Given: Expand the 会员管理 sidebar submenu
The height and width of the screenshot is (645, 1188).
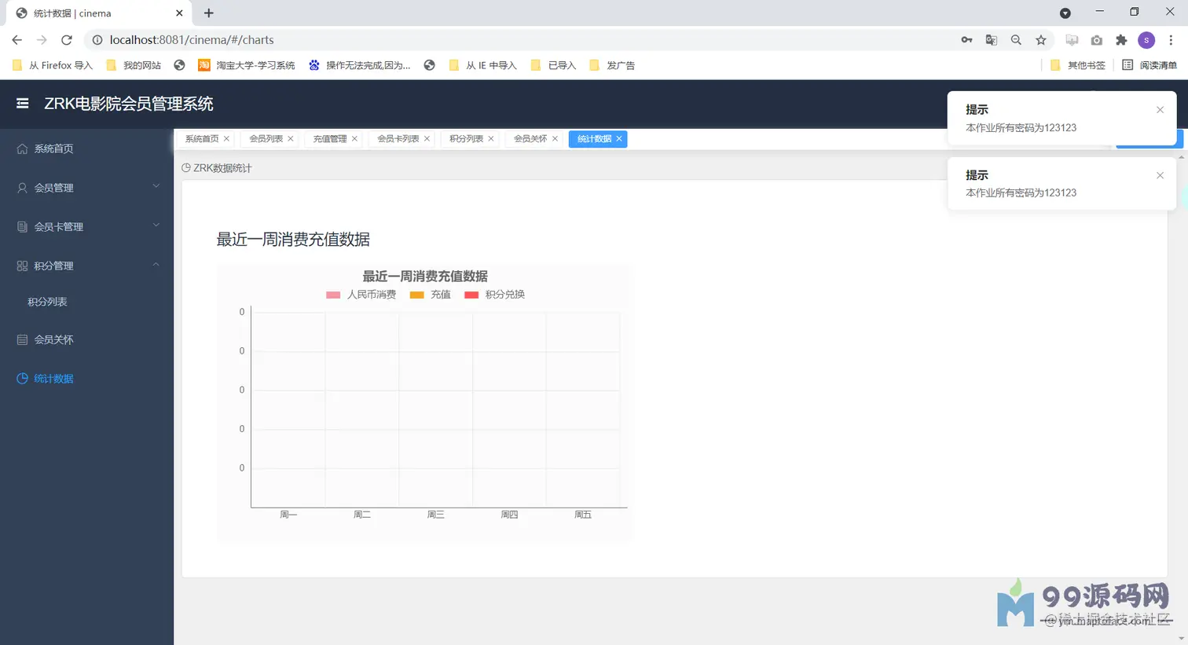Looking at the screenshot, I should click(86, 188).
